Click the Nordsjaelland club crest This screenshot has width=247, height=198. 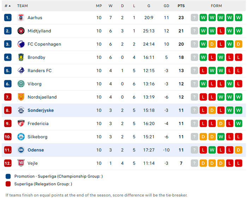[21, 97]
